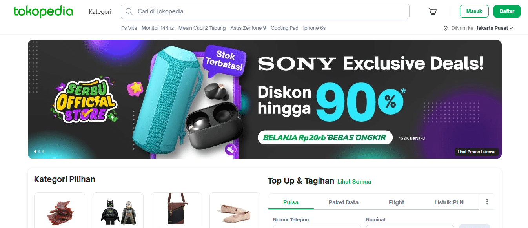Switch to the Flight tab
The image size is (528, 228).
tap(396, 202)
